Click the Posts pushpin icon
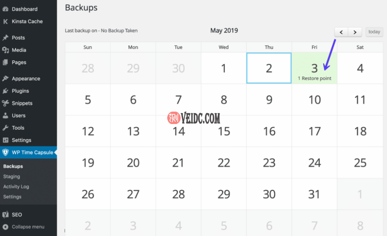 5,38
